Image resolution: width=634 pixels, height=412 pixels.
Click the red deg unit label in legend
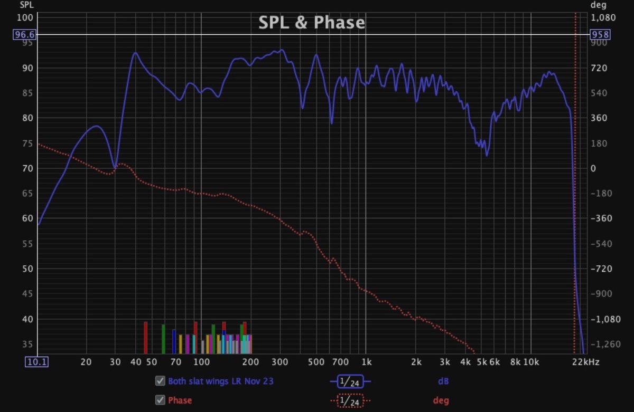click(x=441, y=400)
